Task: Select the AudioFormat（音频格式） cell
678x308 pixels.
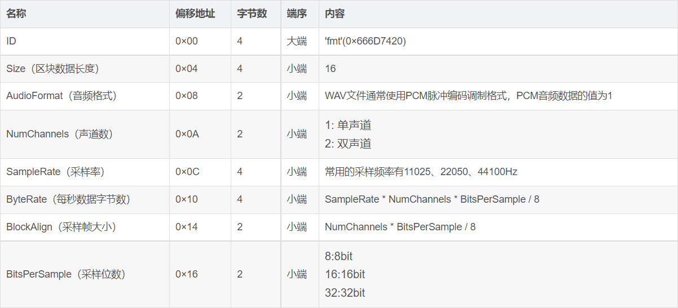Action: 61,96
